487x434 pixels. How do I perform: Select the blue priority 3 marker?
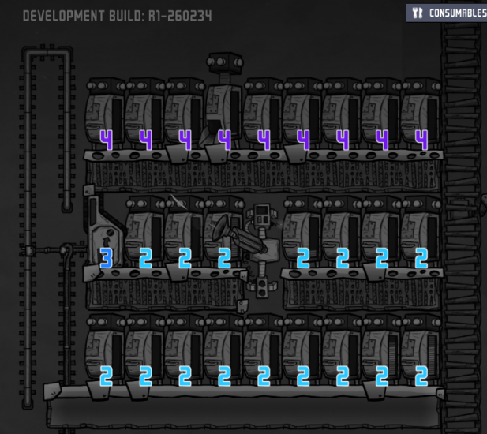point(106,258)
